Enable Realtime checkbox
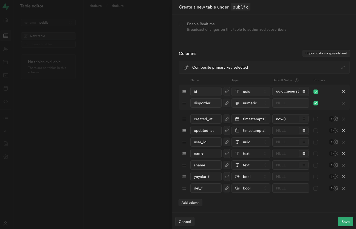The image size is (356, 229). point(181,24)
